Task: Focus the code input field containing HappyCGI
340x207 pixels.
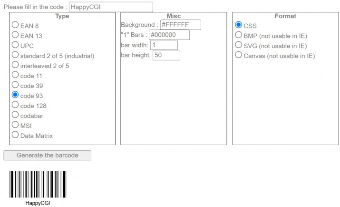Action: tap(111, 7)
